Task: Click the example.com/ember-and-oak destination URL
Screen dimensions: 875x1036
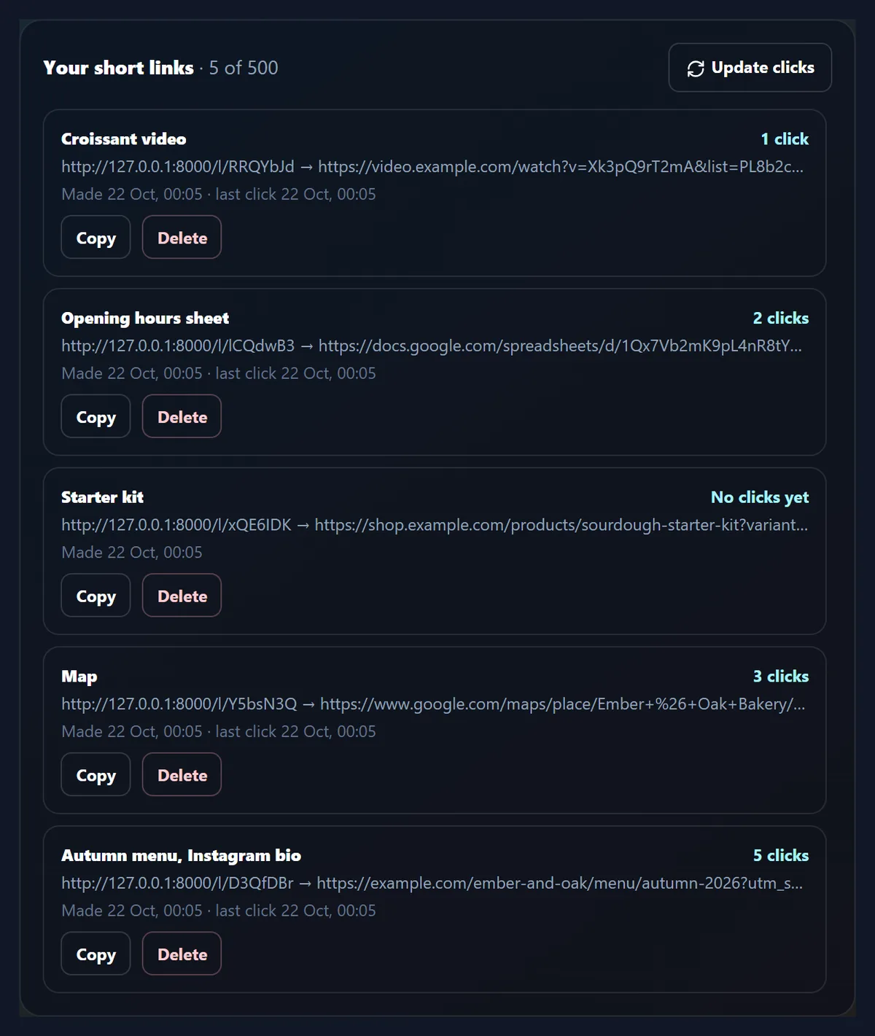Action: [x=560, y=884]
